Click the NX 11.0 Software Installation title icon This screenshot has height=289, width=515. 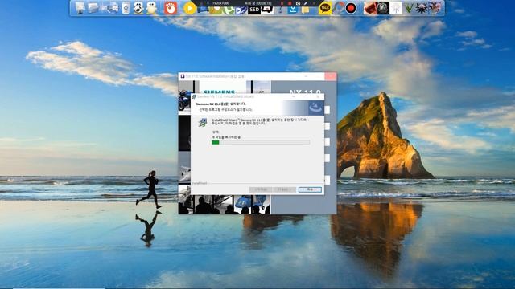183,76
